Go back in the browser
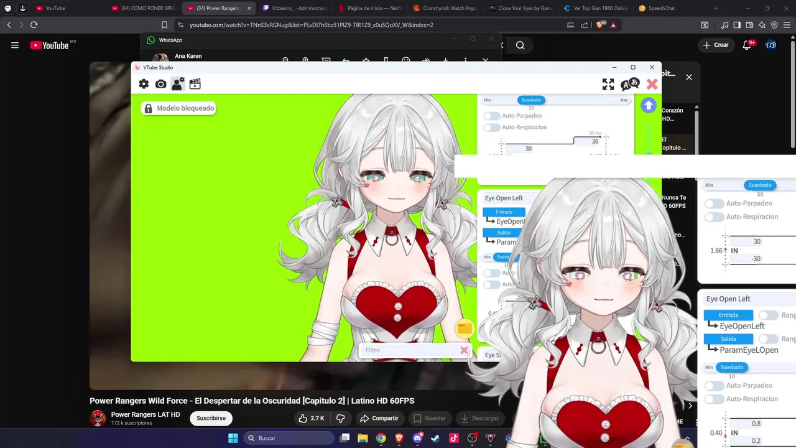This screenshot has width=796, height=448. (x=9, y=25)
